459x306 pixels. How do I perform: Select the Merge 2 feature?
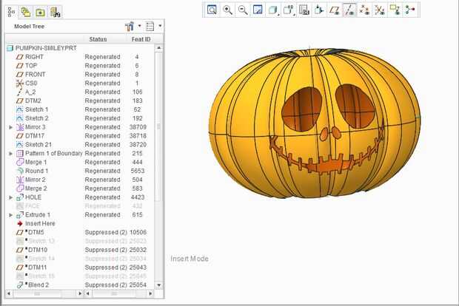(36, 188)
